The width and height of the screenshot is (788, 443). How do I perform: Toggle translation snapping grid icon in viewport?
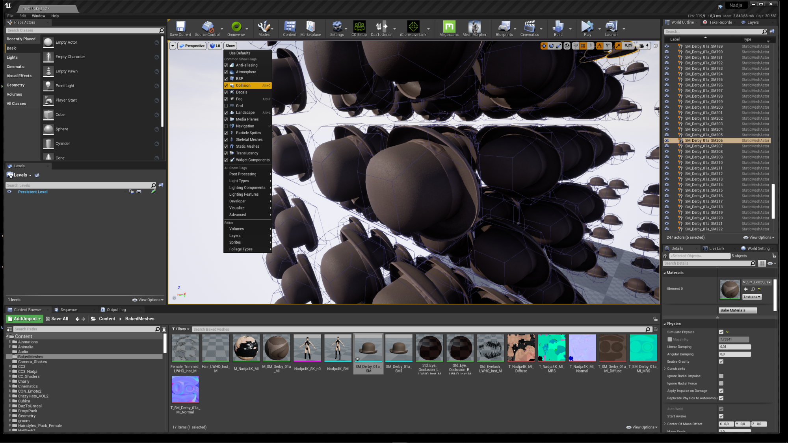[x=583, y=46]
